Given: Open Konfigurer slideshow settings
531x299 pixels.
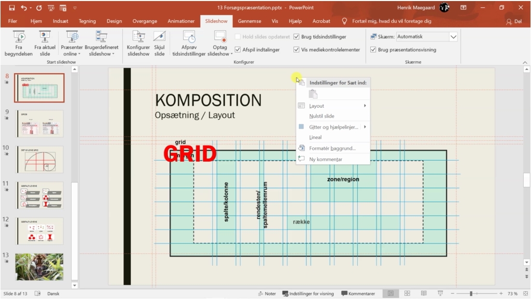Looking at the screenshot, I should point(138,44).
